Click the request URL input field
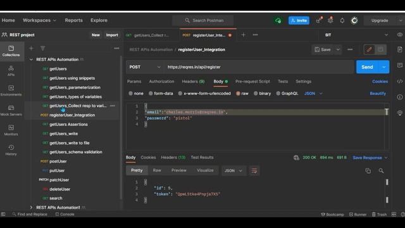The image size is (405, 228). coord(259,67)
